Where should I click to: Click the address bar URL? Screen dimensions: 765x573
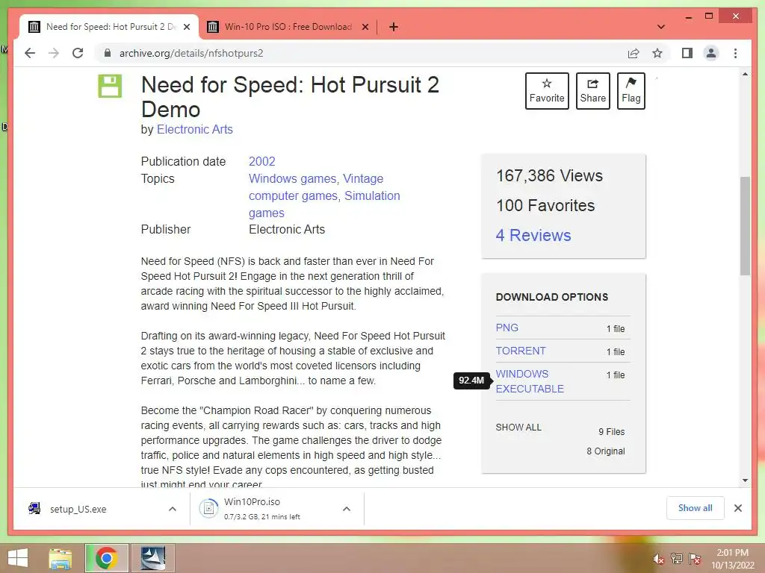[191, 53]
